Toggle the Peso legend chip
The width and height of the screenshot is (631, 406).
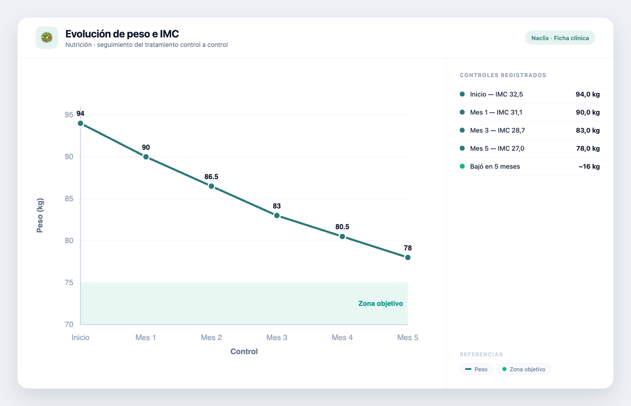pyautogui.click(x=476, y=369)
